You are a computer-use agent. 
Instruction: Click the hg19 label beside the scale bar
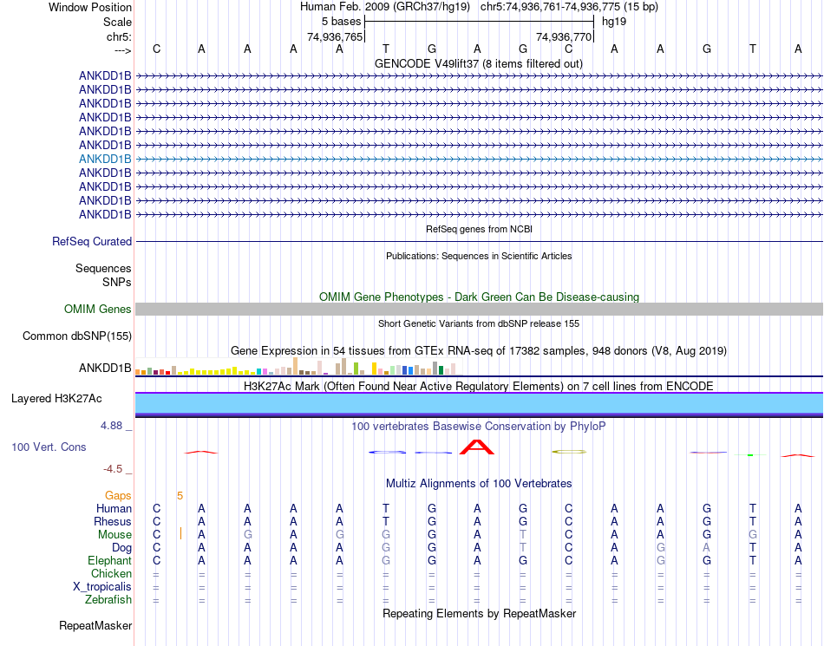pos(614,22)
